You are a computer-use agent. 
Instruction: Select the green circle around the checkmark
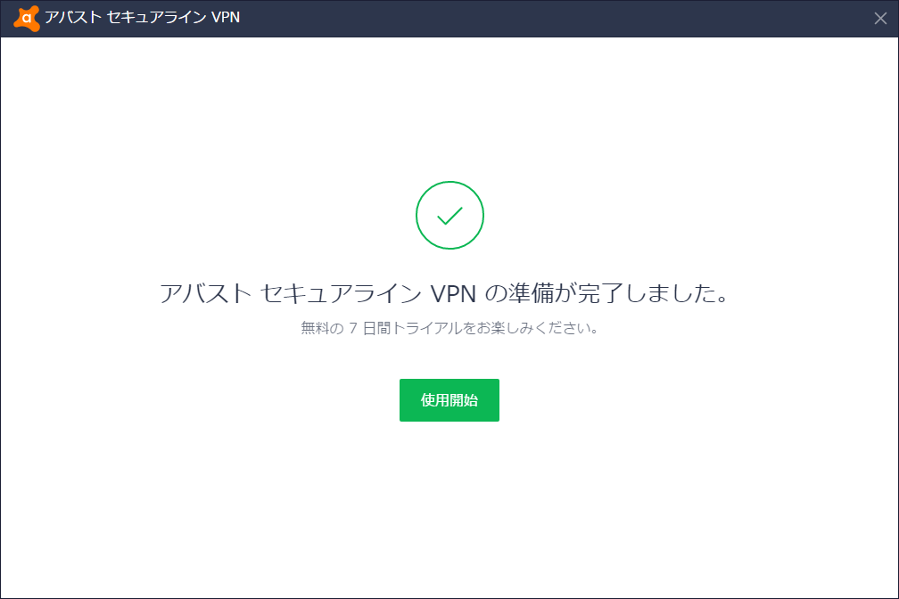449,215
